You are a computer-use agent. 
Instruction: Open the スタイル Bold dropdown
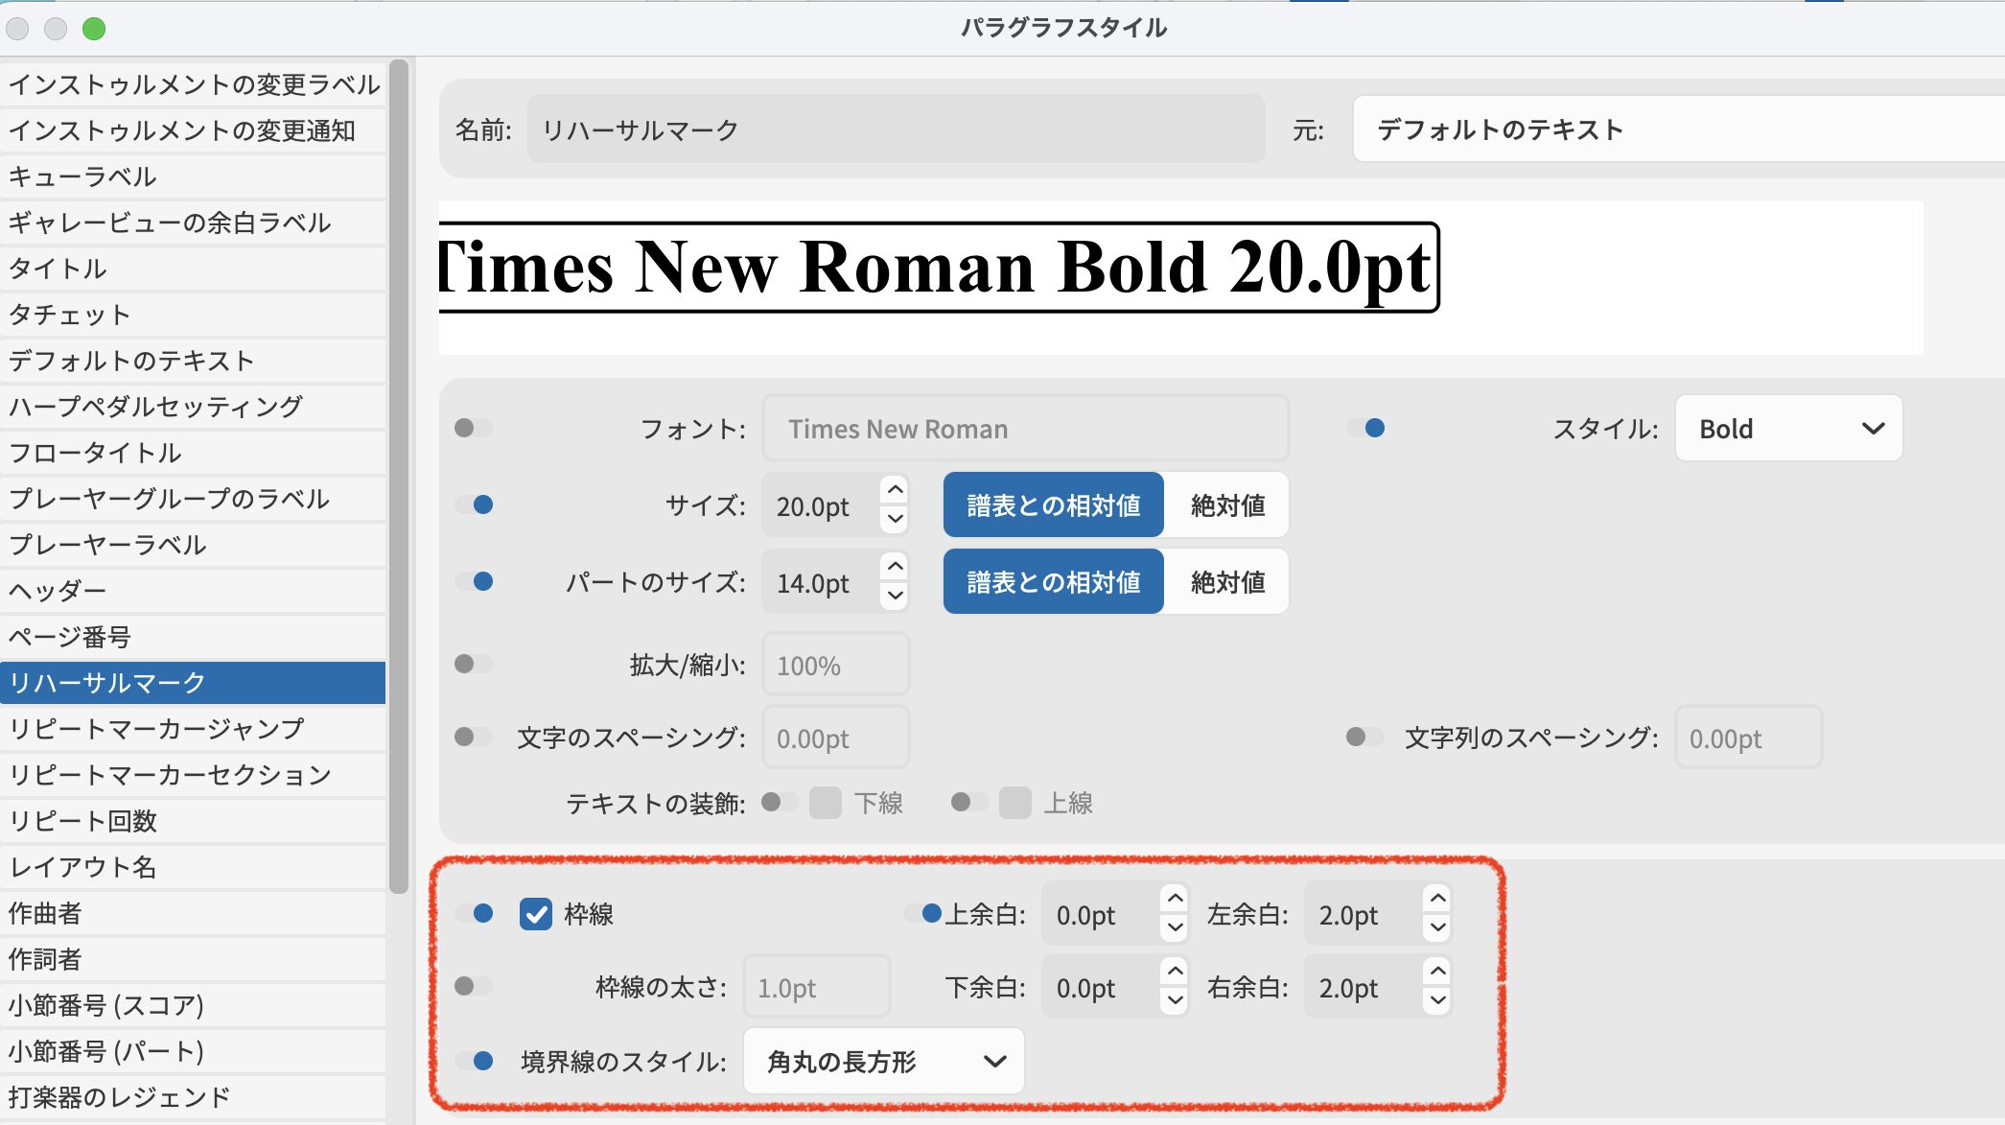pyautogui.click(x=1788, y=429)
